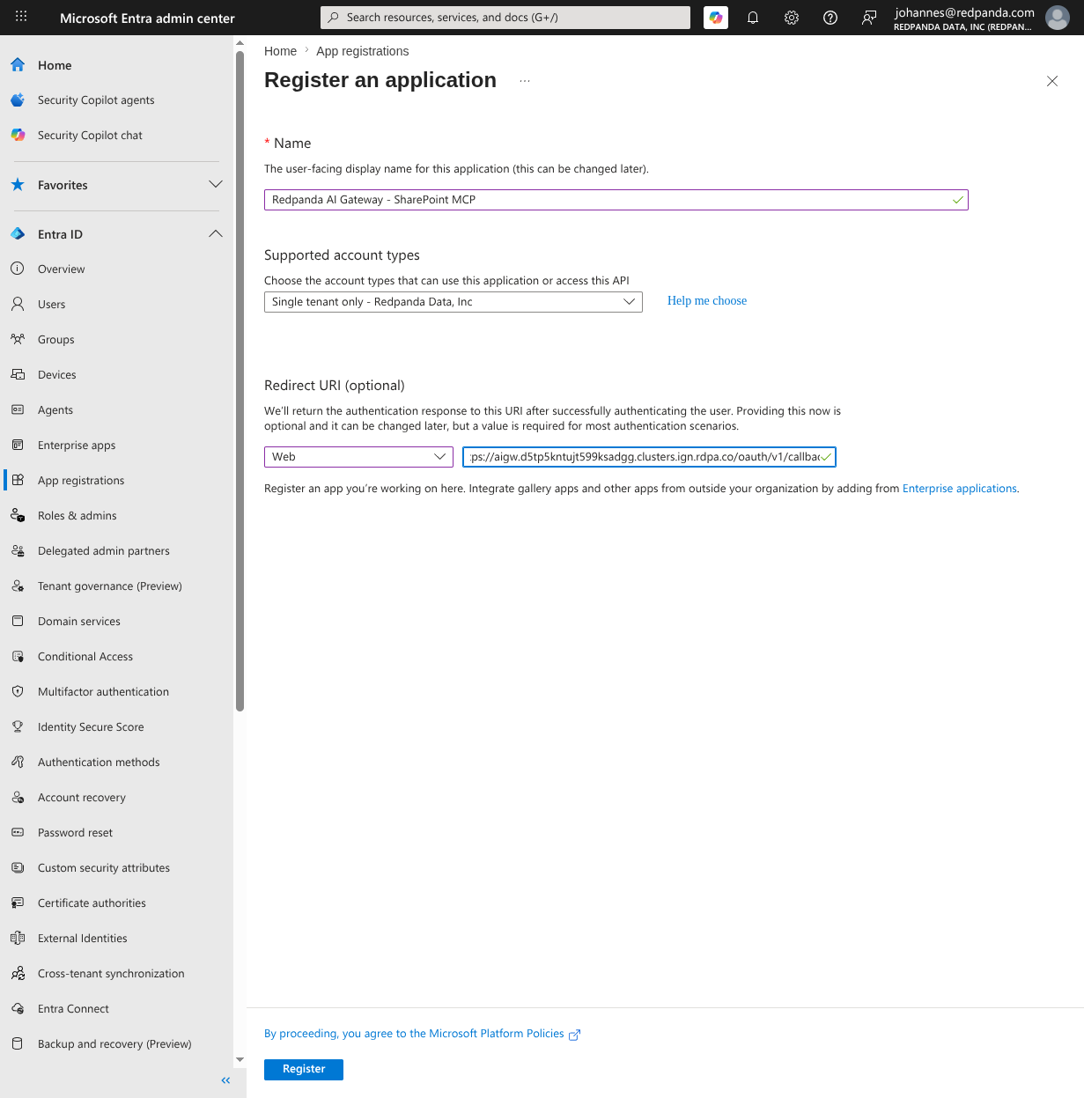Open Authentication methods
This screenshot has height=1098, width=1084.
[99, 763]
